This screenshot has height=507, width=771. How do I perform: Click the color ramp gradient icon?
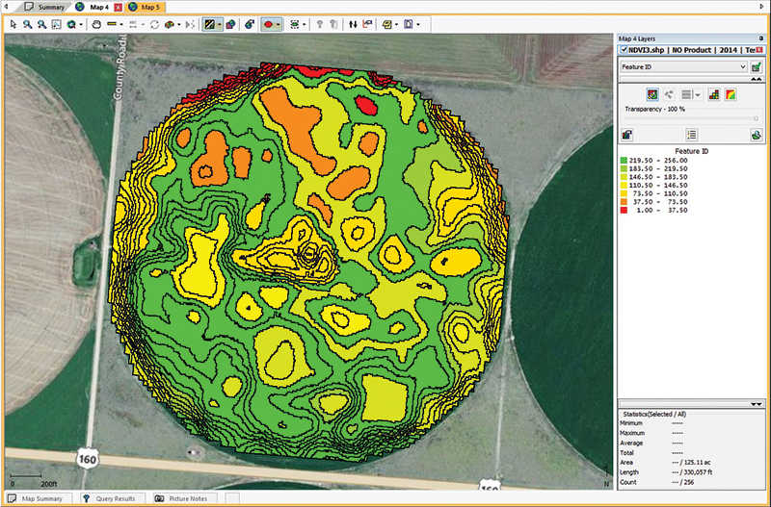[x=731, y=94]
